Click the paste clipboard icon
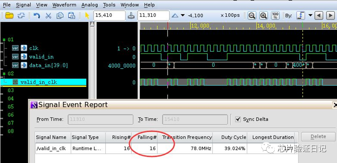The width and height of the screenshot is (337, 163). (x=72, y=16)
